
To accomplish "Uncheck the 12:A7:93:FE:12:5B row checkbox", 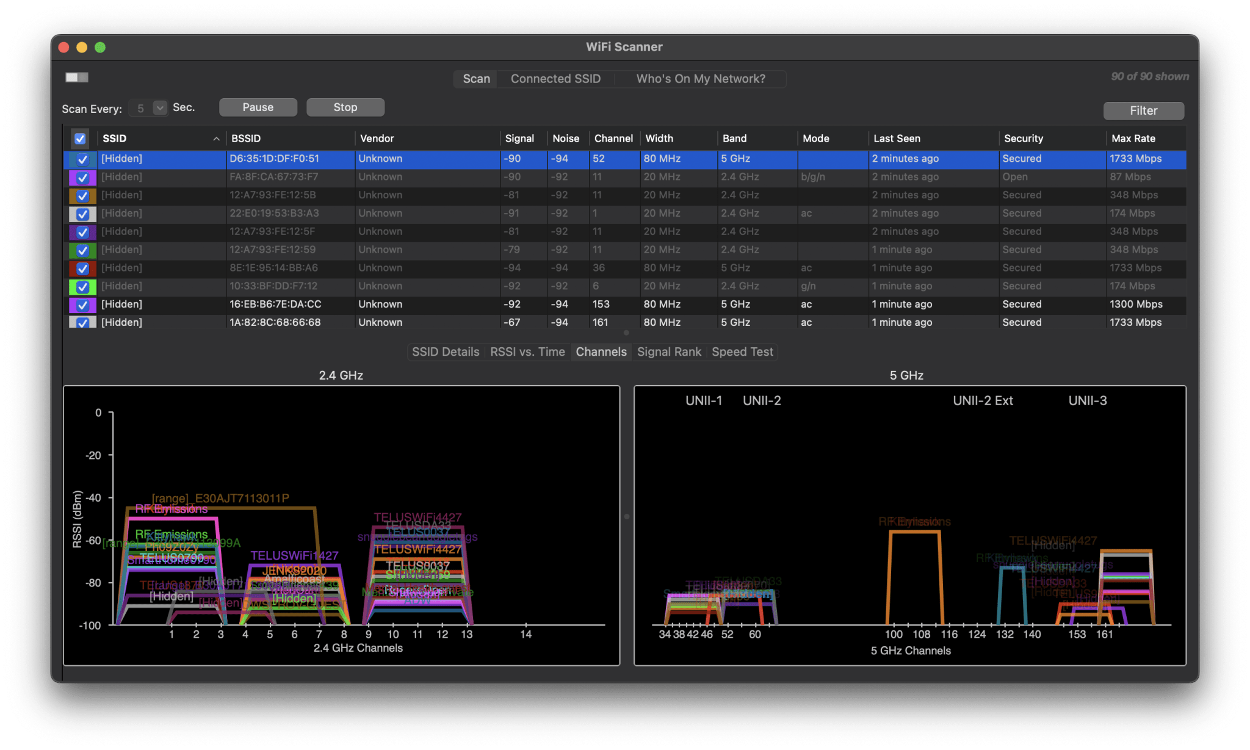I will coord(82,196).
